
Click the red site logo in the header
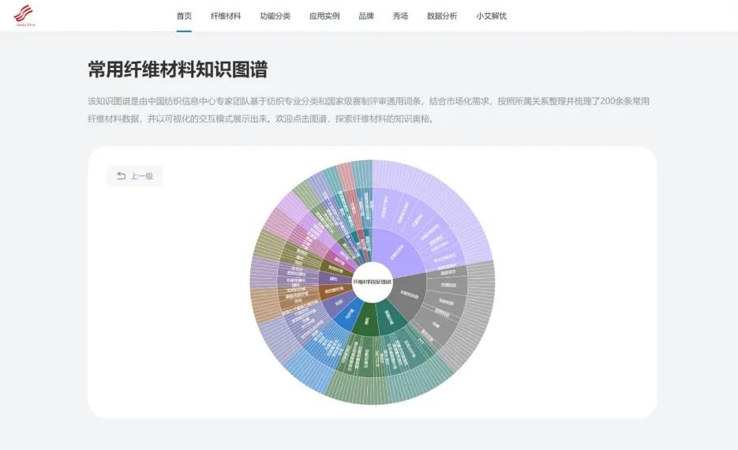tap(26, 15)
